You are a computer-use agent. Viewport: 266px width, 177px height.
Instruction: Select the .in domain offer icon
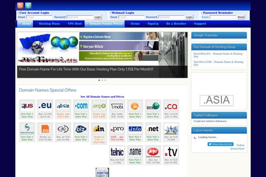pos(99,129)
